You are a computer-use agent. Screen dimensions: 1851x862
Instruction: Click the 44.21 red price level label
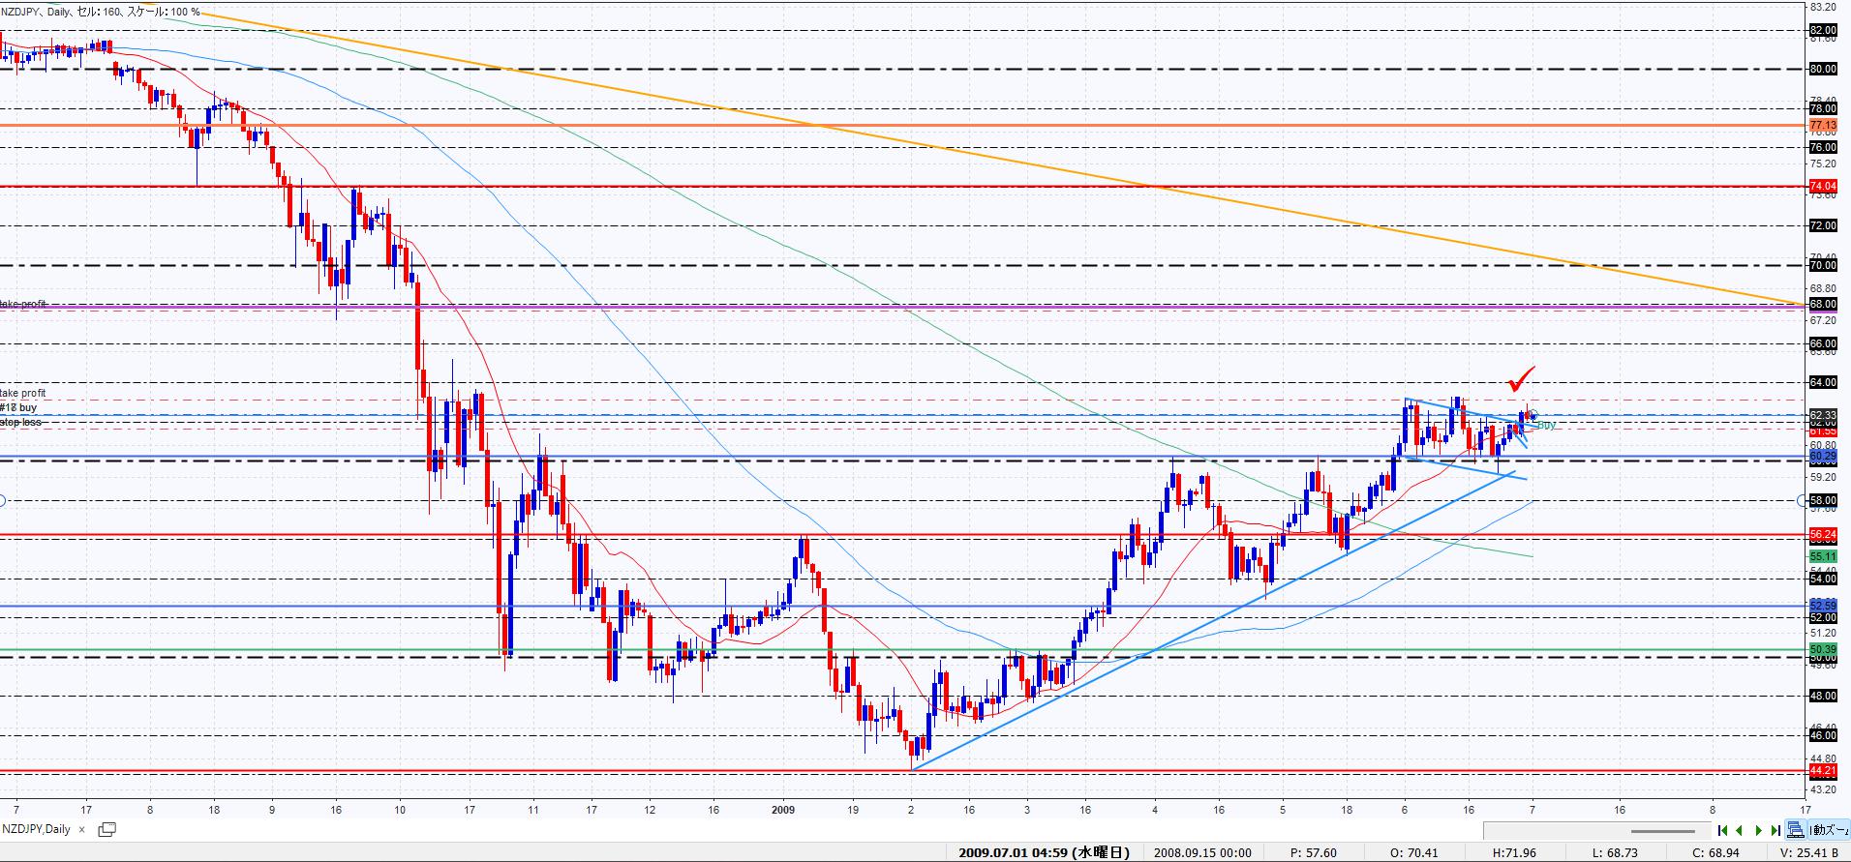point(1822,771)
